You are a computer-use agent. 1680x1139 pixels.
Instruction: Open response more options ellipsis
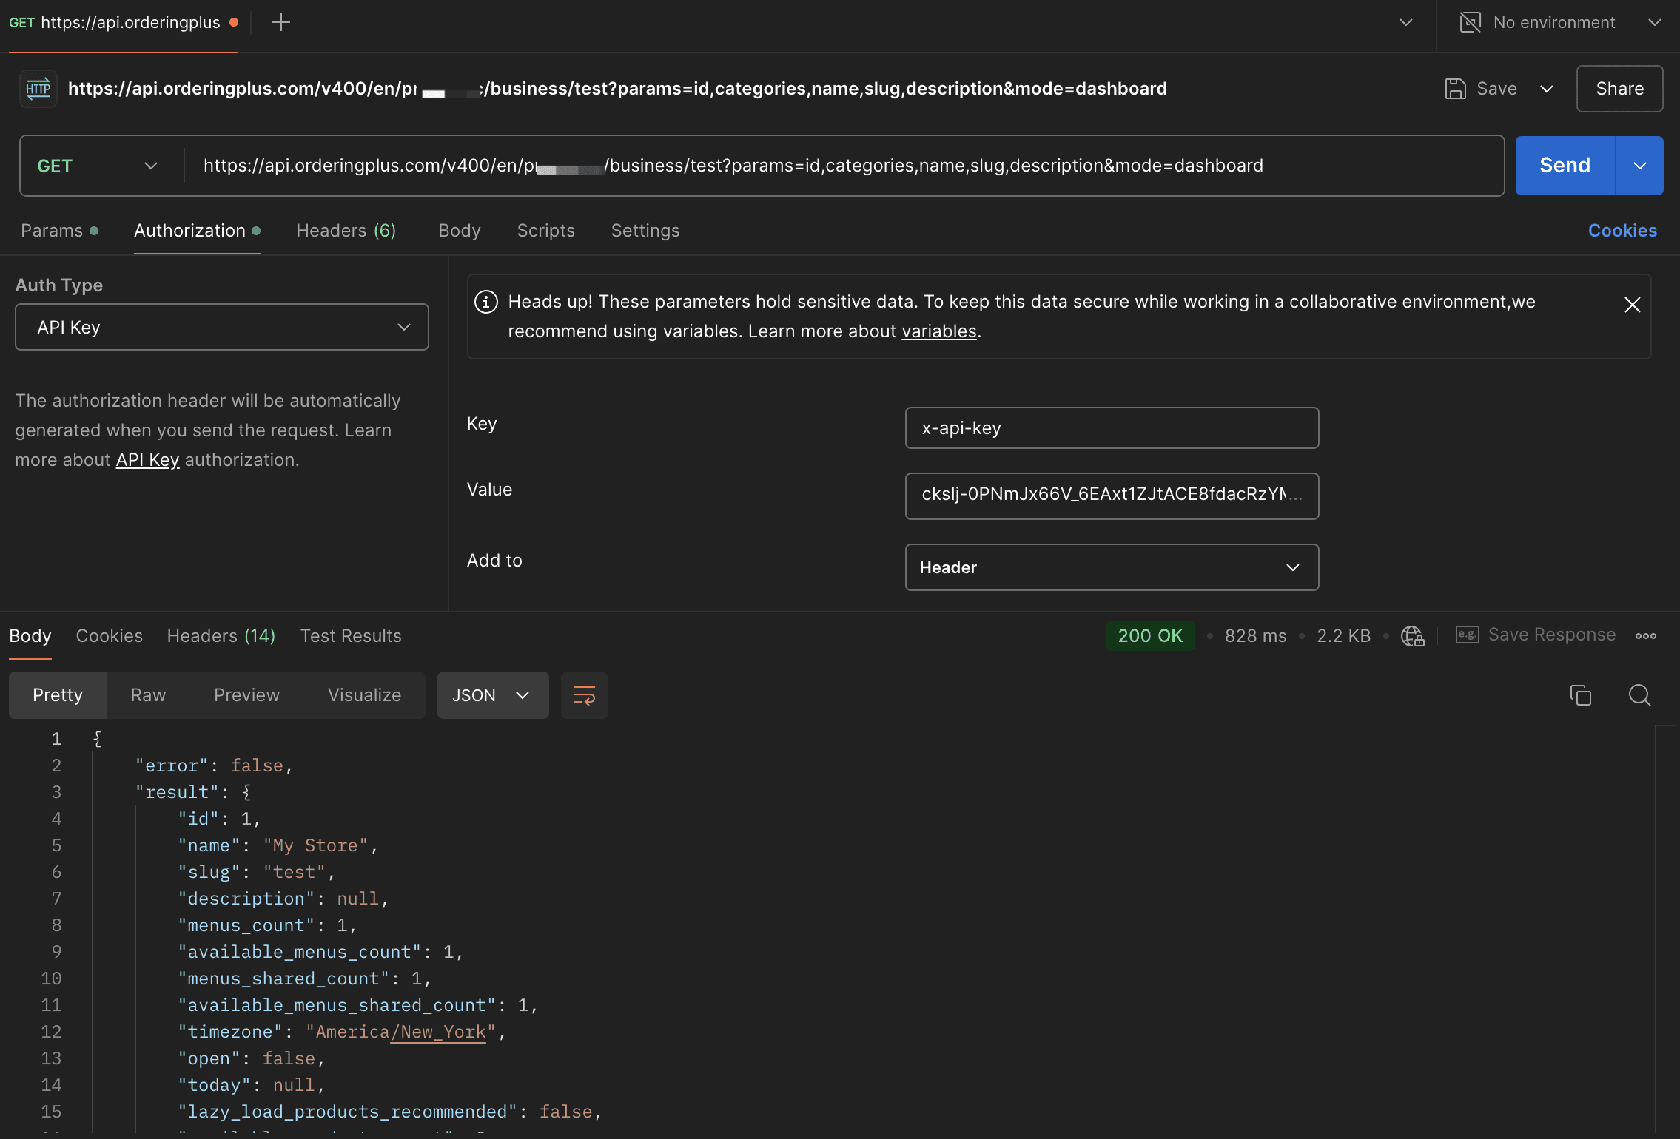1646,636
